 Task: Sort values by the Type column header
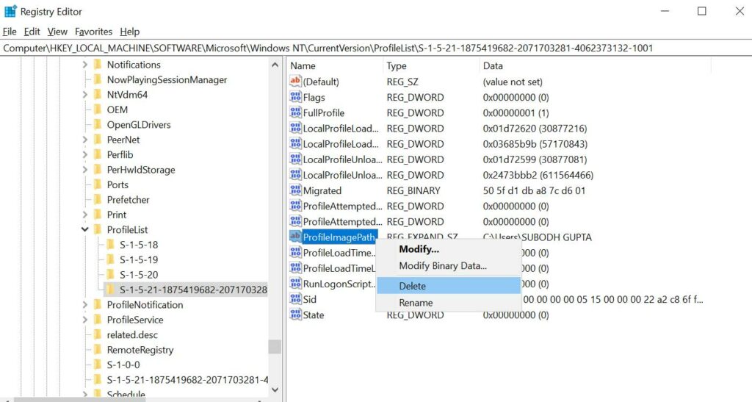click(431, 65)
